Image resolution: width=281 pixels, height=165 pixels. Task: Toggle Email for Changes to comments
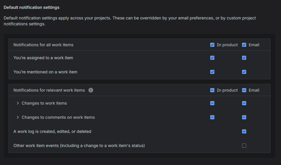(x=244, y=117)
